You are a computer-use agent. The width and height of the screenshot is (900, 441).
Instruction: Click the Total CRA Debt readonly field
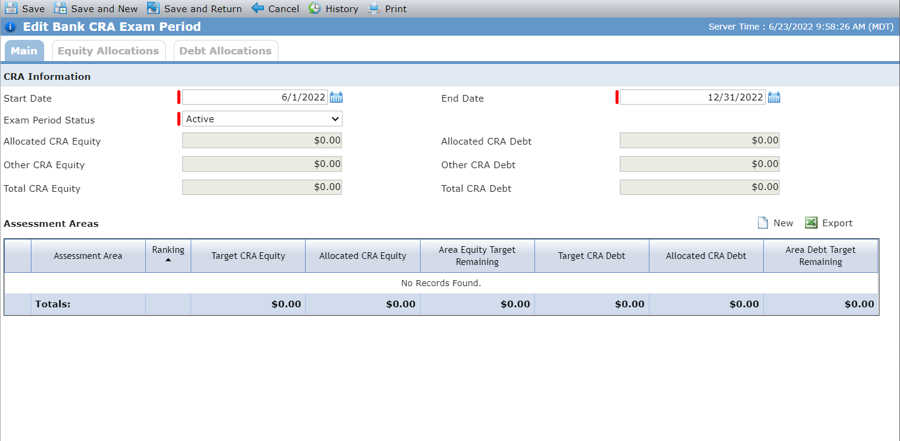pos(700,187)
